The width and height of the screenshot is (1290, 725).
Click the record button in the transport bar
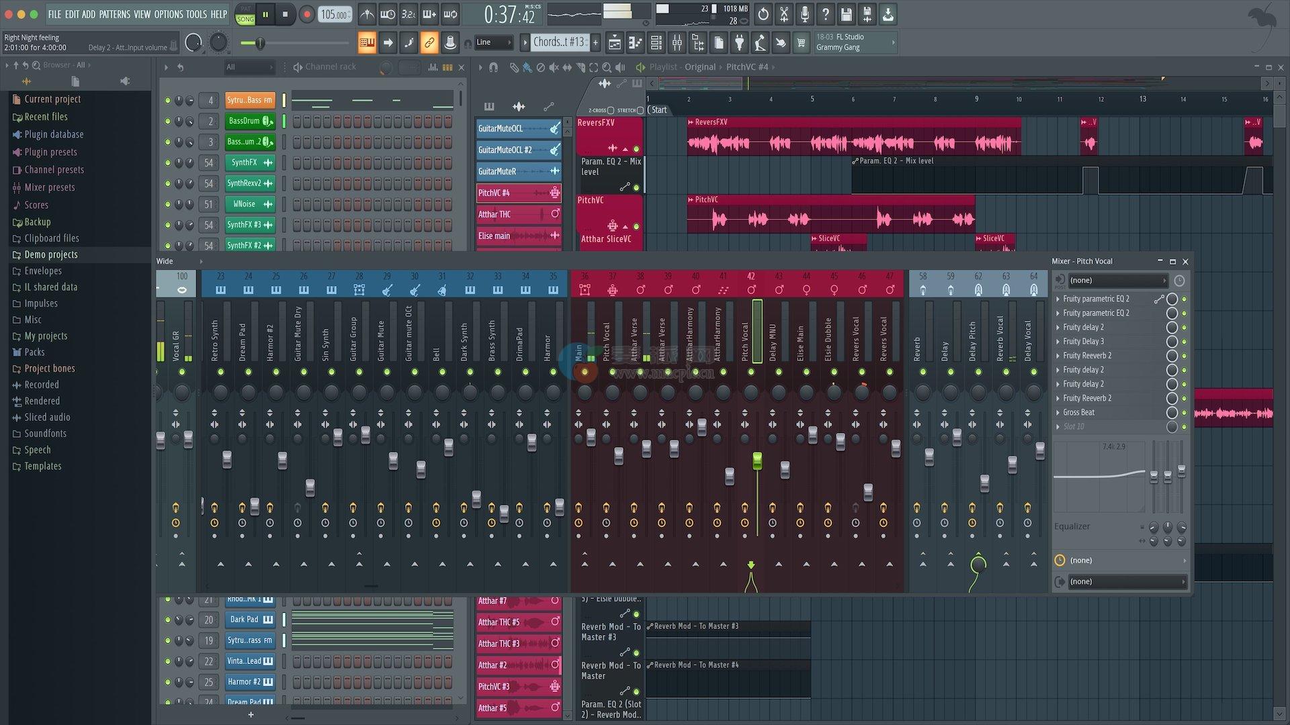pyautogui.click(x=306, y=14)
